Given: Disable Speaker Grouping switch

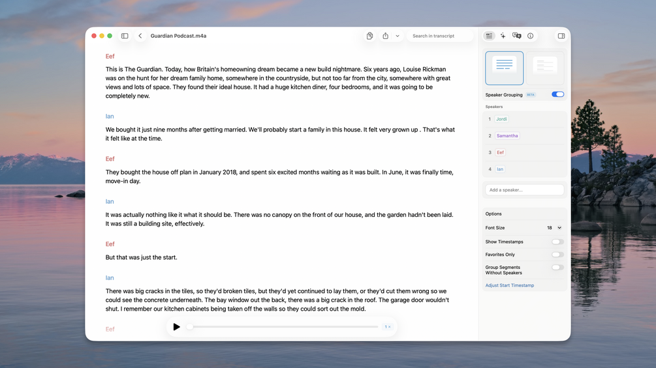Looking at the screenshot, I should pyautogui.click(x=557, y=94).
